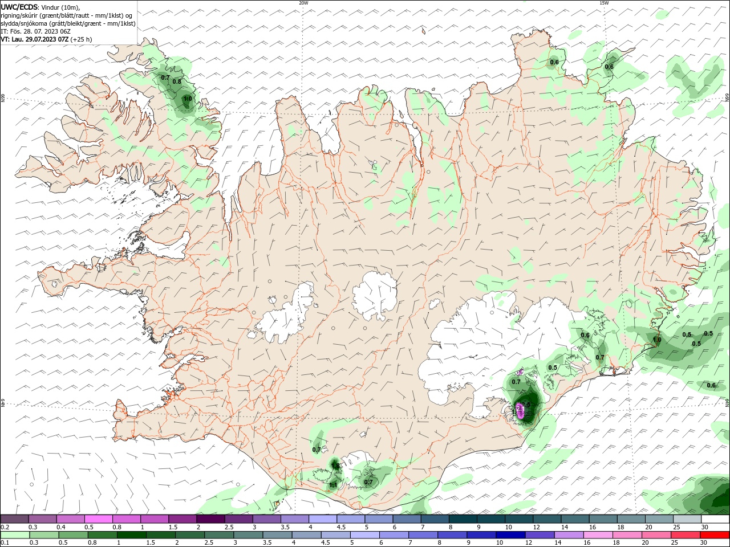Pick the snow-scale swatch above label 0.4

pyautogui.click(x=70, y=519)
